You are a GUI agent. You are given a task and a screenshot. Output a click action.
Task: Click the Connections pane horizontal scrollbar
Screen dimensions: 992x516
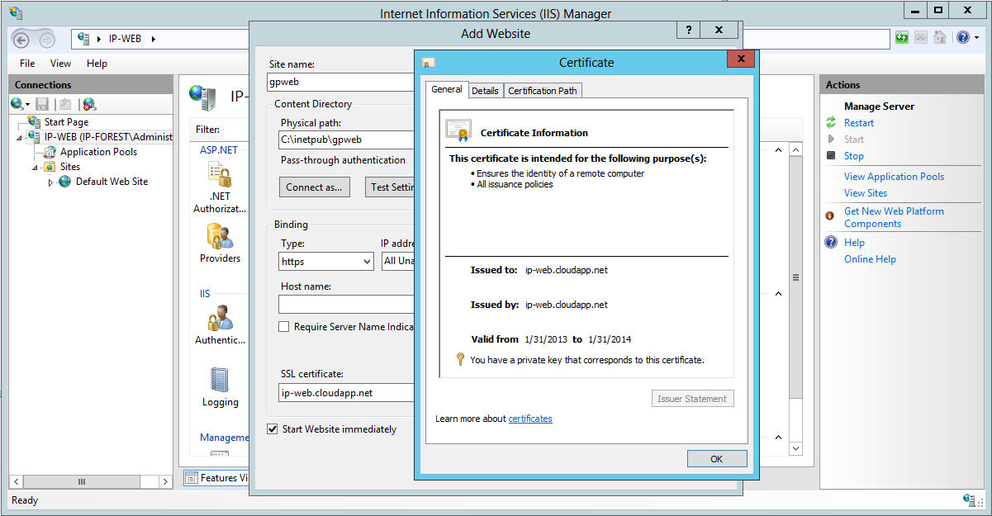pyautogui.click(x=81, y=481)
